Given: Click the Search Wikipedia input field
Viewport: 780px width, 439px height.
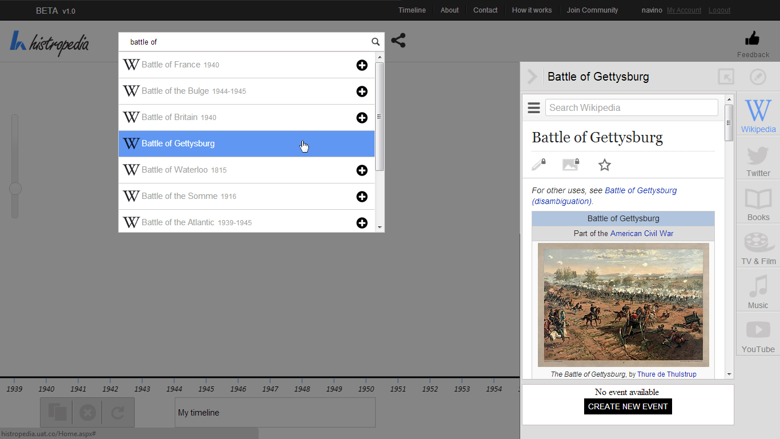Looking at the screenshot, I should (x=631, y=107).
